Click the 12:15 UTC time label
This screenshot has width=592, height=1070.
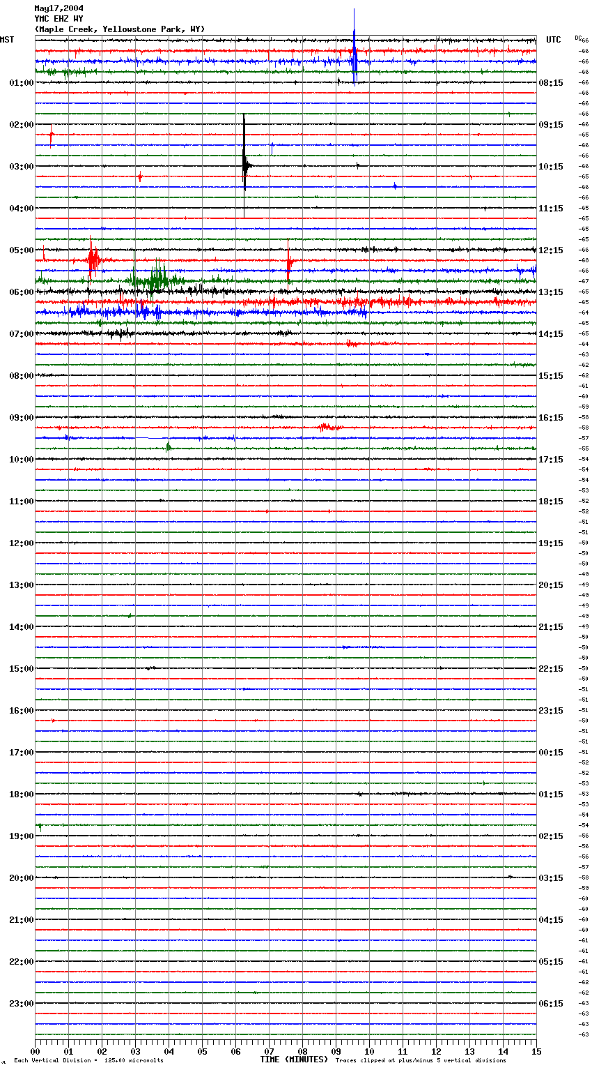[x=551, y=250]
